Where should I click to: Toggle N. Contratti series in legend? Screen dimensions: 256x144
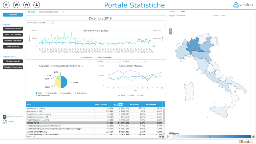coord(86,57)
